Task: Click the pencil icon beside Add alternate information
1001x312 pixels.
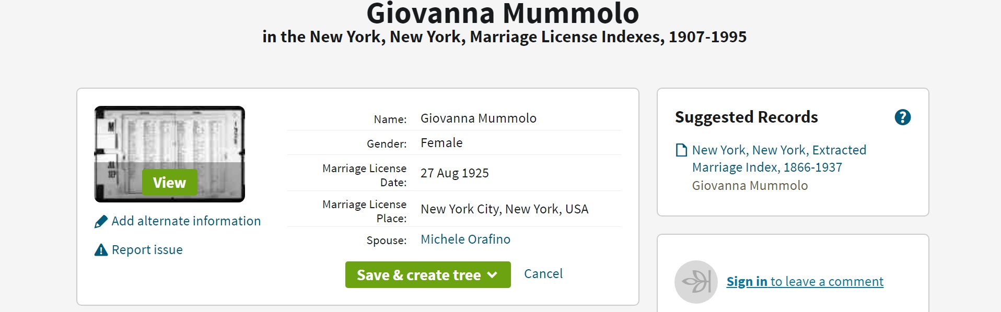Action: pos(101,222)
